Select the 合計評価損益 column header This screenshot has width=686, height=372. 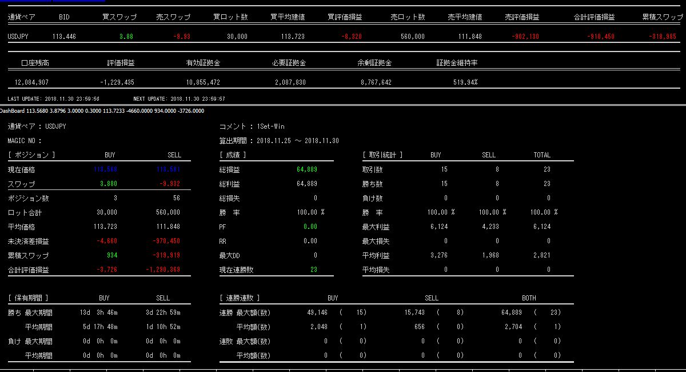point(595,17)
